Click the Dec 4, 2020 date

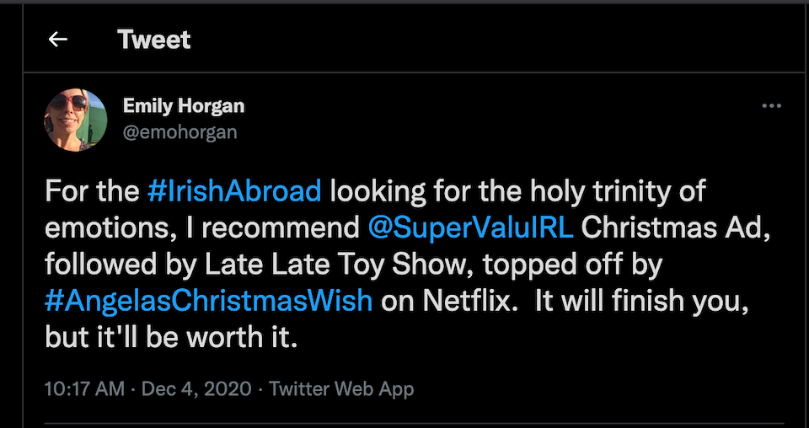pyautogui.click(x=196, y=388)
